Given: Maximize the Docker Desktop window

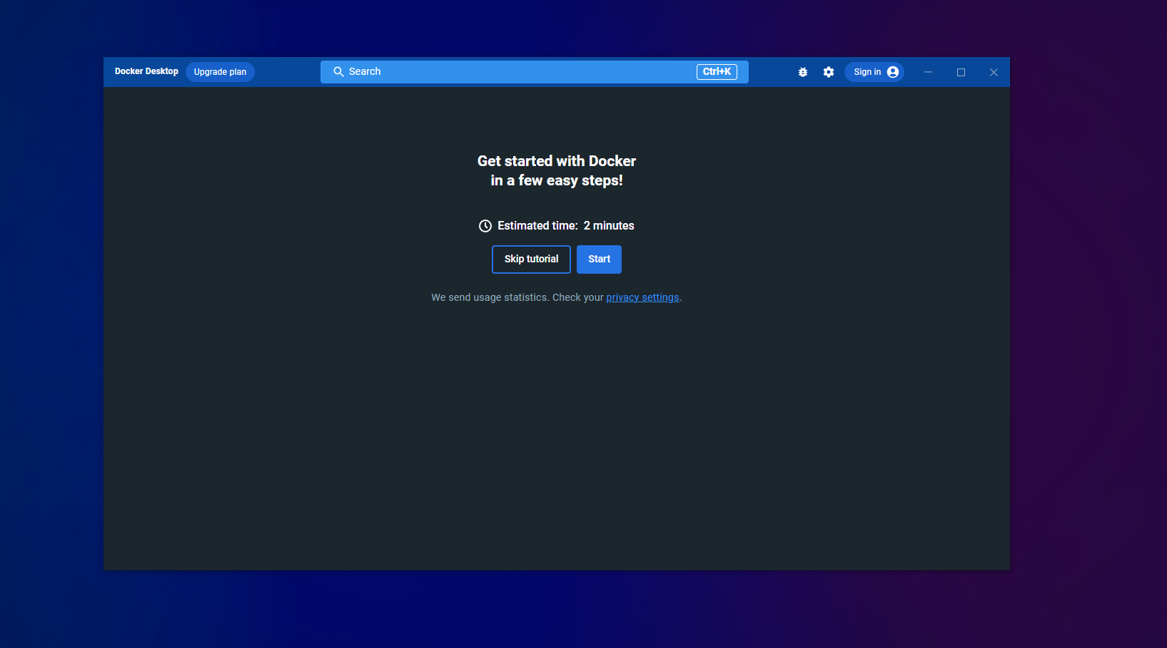Looking at the screenshot, I should [x=961, y=71].
